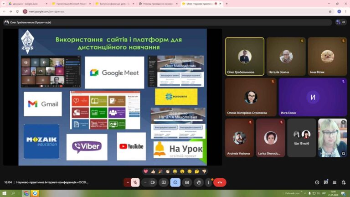This screenshot has height=197, width=350.
Task: Send surprised face reaction
Action: 182,171
